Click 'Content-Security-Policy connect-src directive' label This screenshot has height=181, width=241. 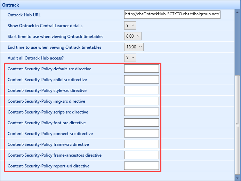pyautogui.click(x=50, y=133)
